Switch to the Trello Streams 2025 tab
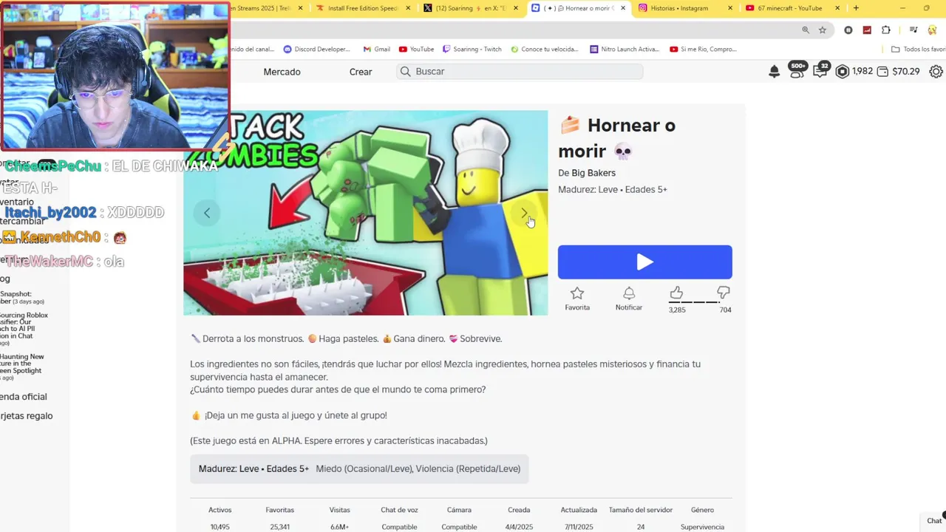946x532 pixels. tap(262, 8)
